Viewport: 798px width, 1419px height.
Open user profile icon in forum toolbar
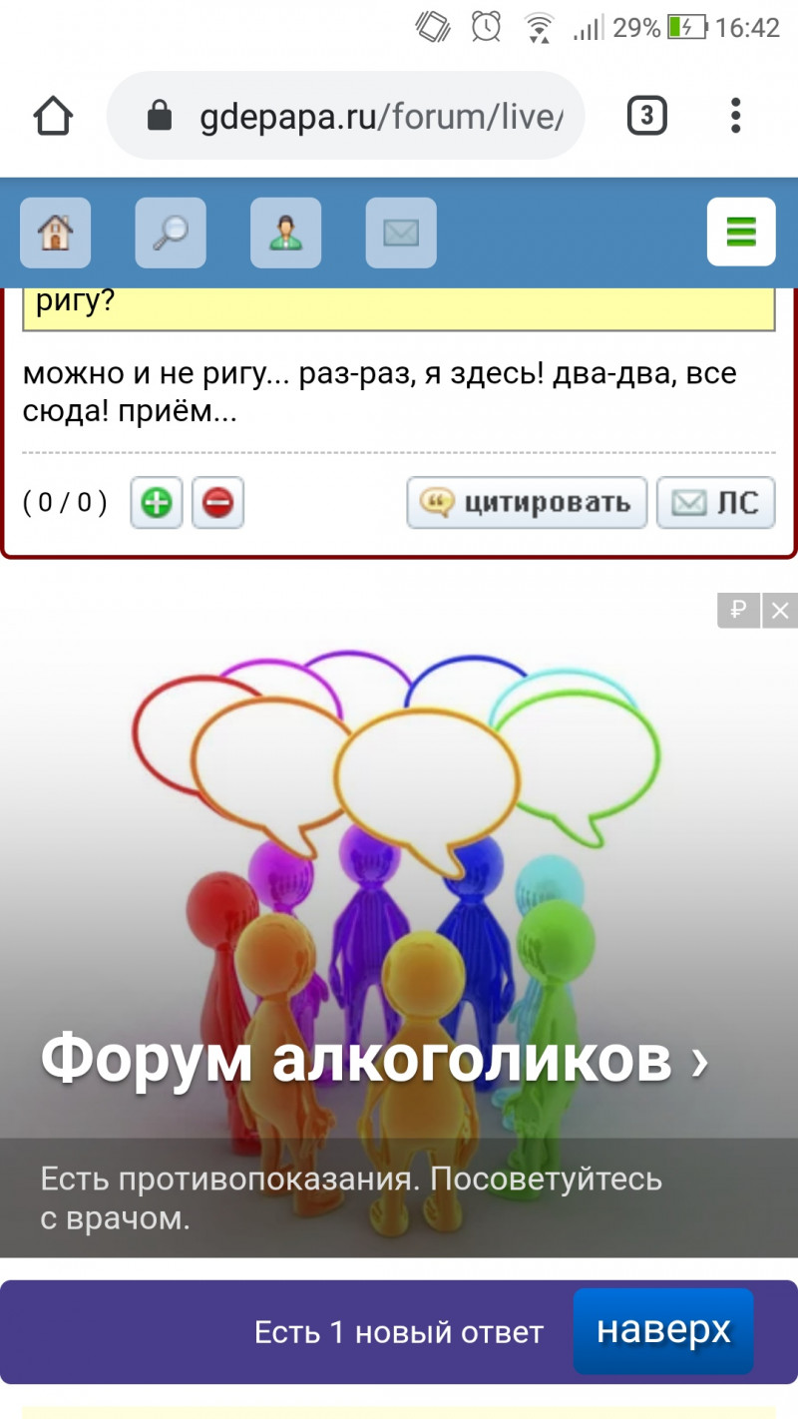click(285, 233)
